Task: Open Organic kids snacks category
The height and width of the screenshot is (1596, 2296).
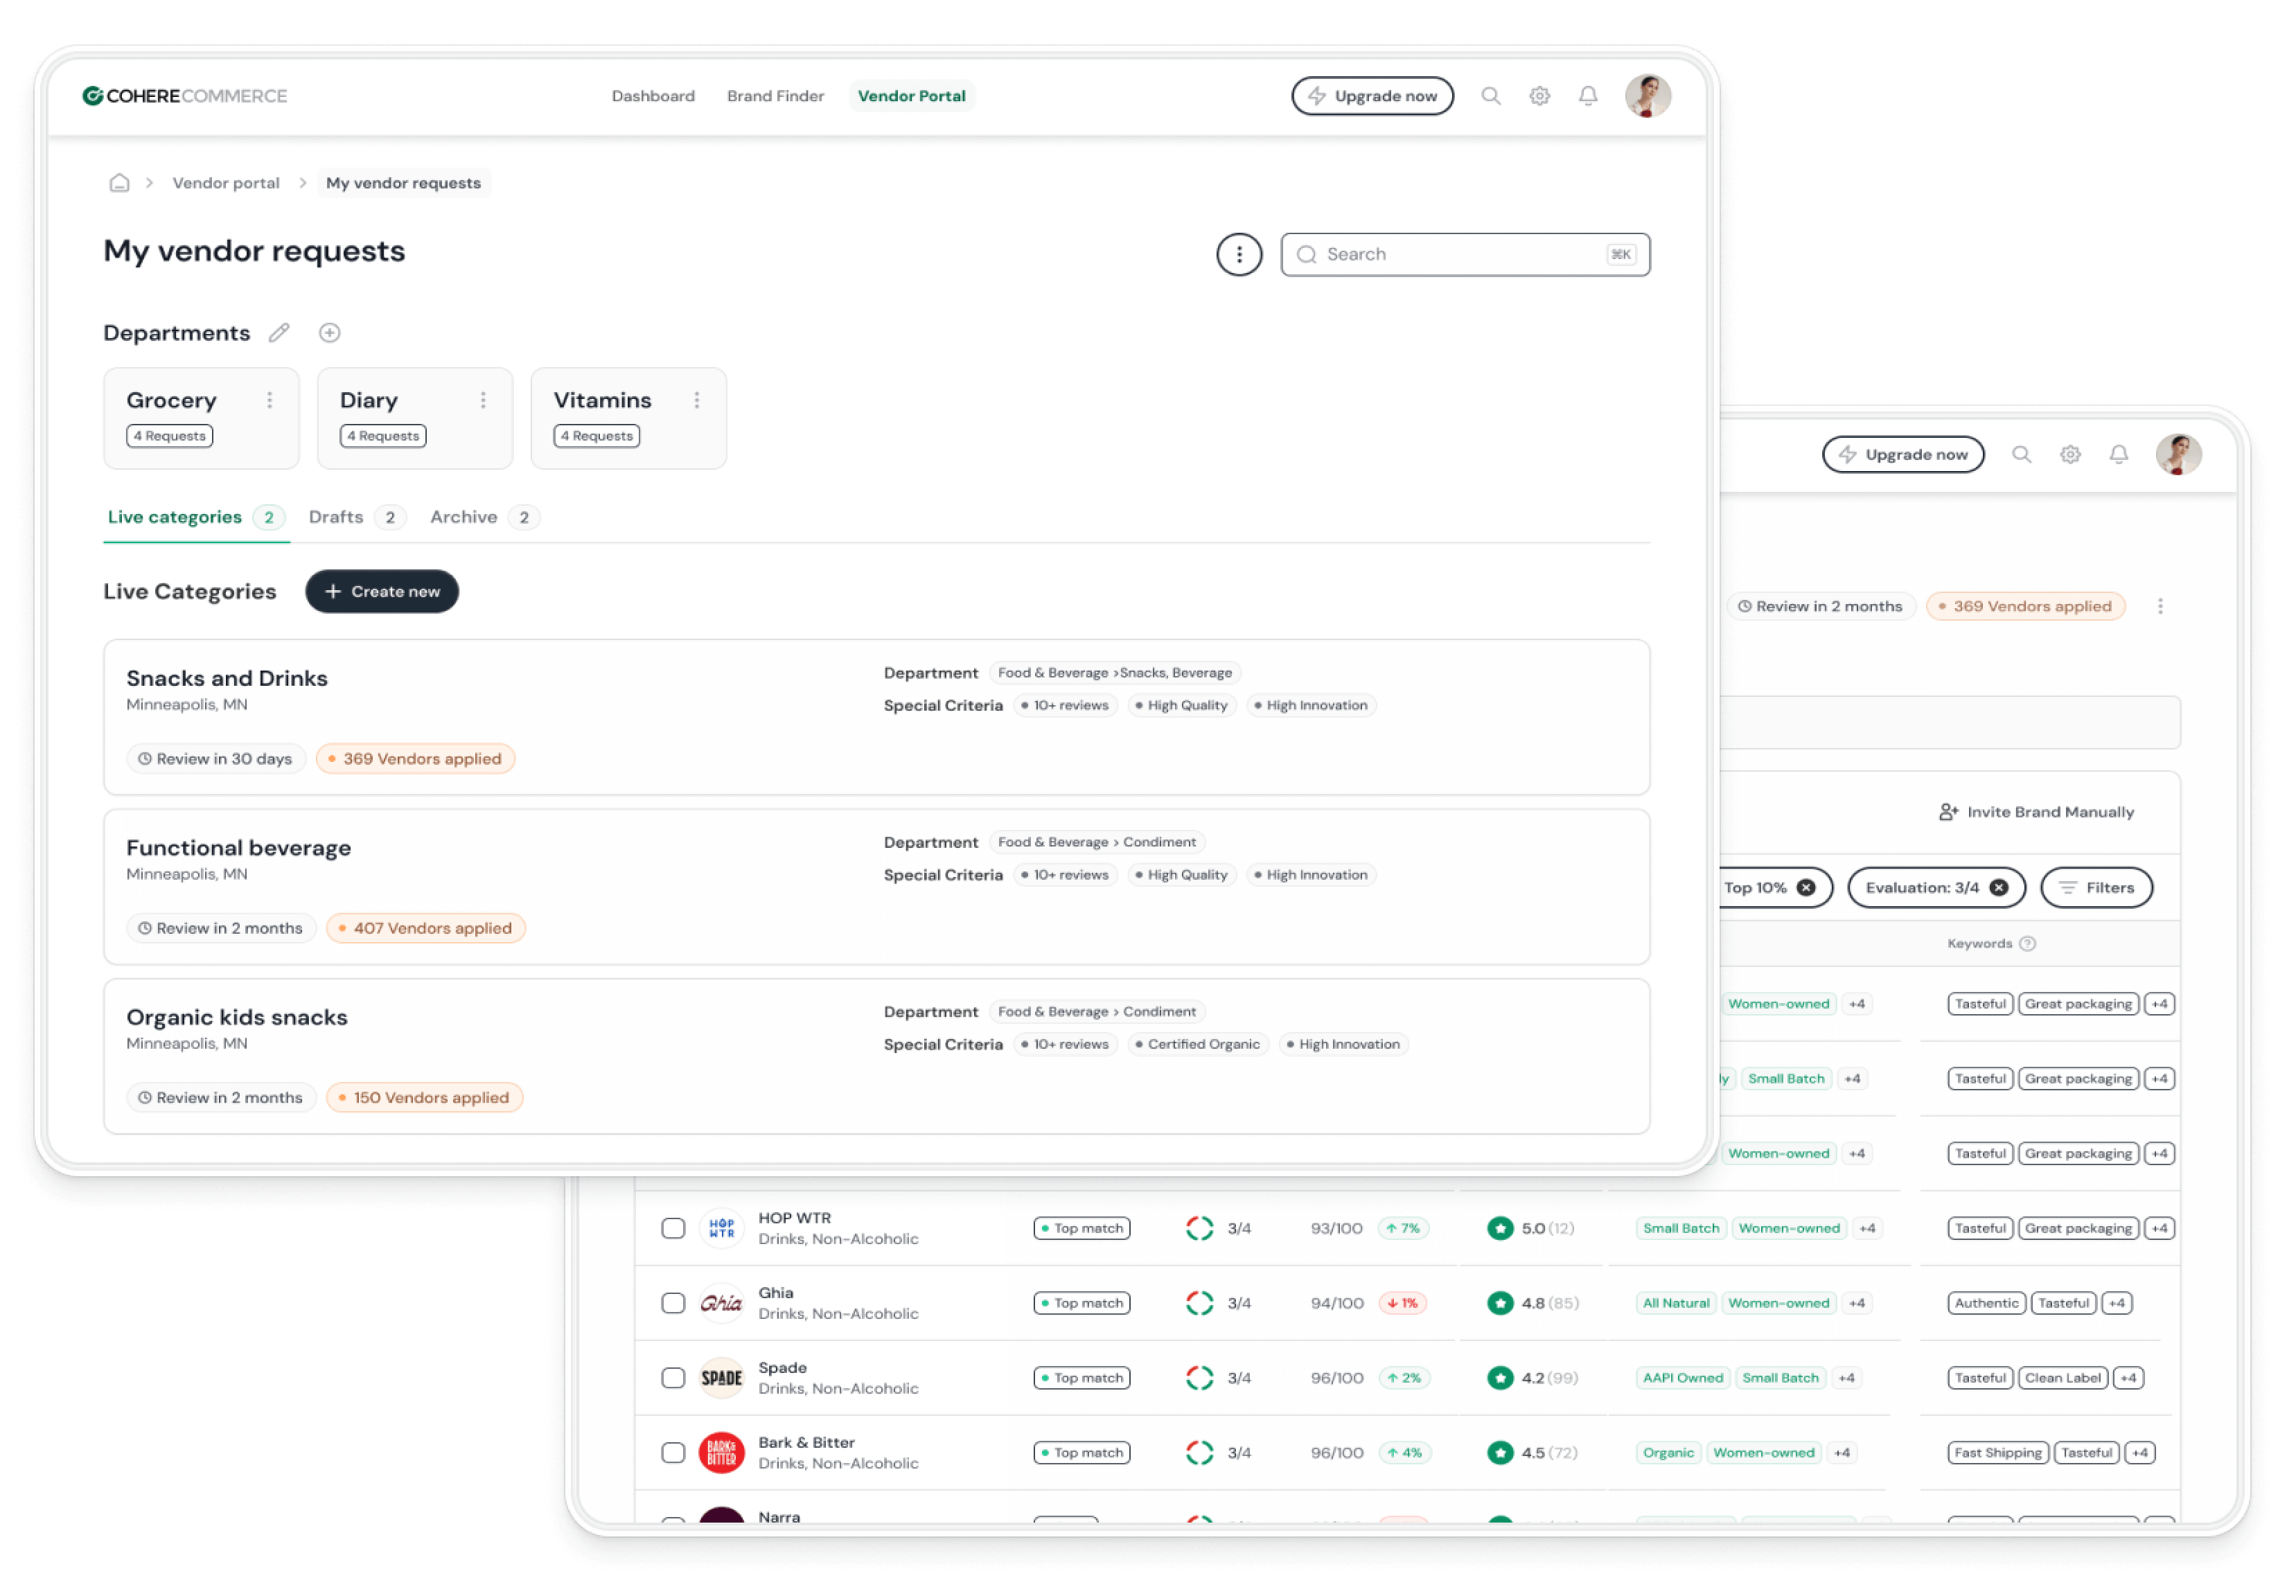Action: (877, 1056)
